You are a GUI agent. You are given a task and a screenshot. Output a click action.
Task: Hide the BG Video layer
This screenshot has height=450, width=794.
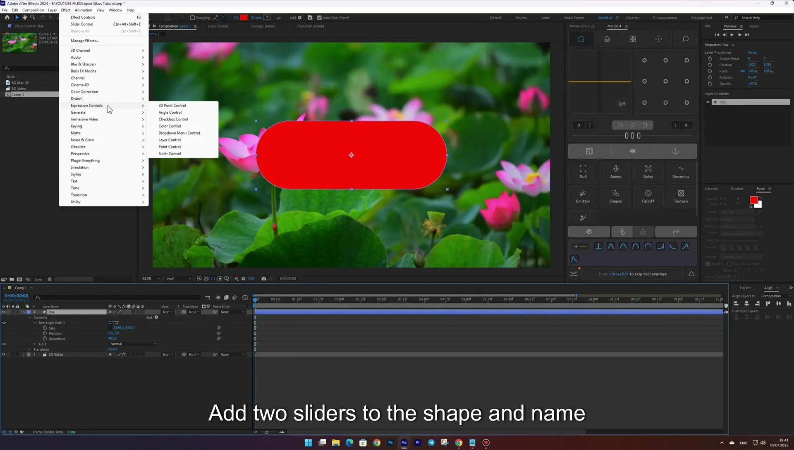click(x=4, y=354)
